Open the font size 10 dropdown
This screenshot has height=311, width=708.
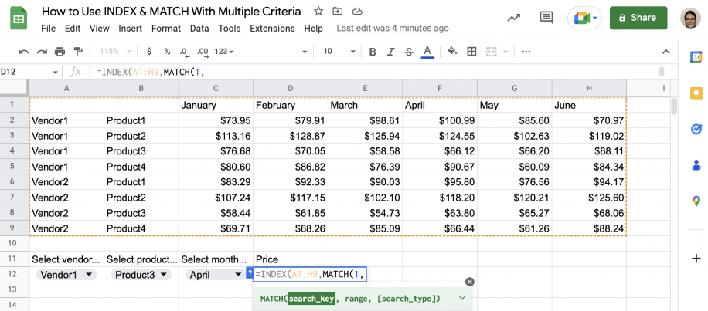[x=339, y=52]
